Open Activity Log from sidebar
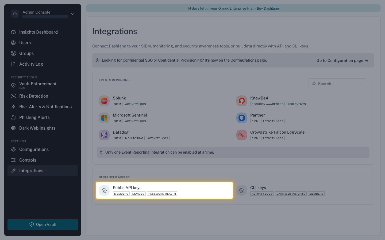The image size is (385, 240). point(43,64)
